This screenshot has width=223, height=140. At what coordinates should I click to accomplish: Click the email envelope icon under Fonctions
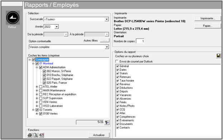click(42, 135)
